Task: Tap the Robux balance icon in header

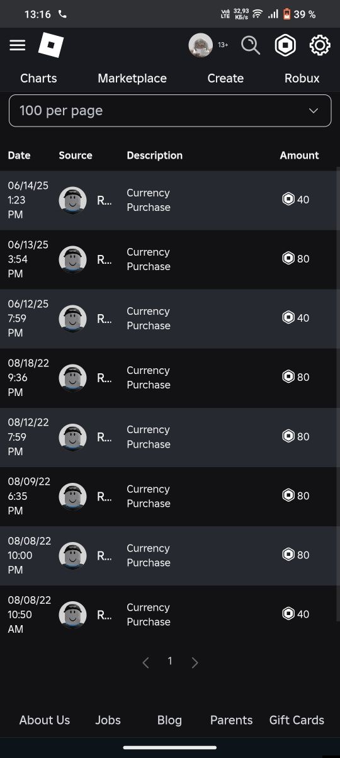Action: click(x=286, y=45)
